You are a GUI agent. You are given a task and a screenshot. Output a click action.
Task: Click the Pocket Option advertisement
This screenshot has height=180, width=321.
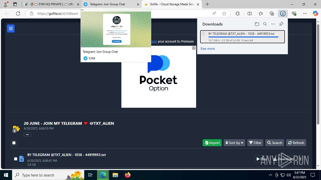click(x=159, y=77)
